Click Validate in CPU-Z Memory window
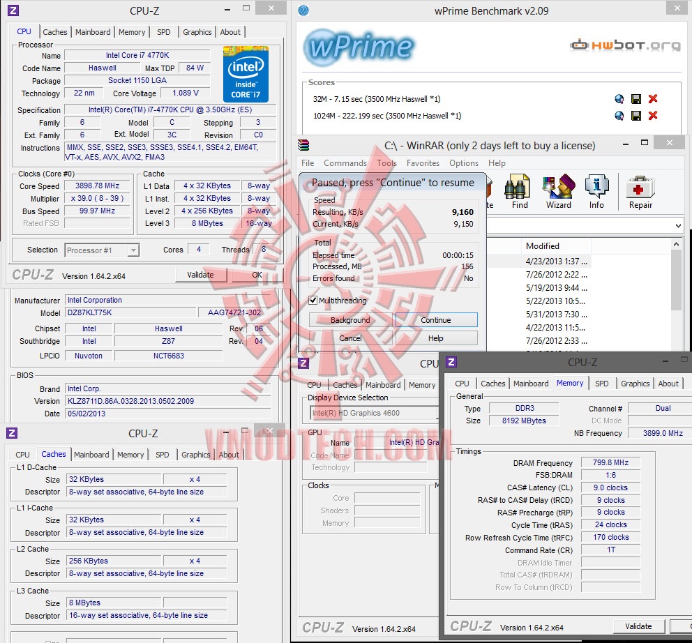 [638, 626]
